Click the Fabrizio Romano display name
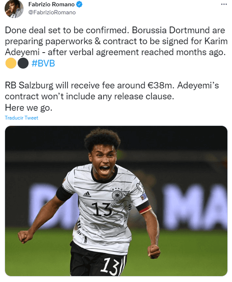 (51, 4)
